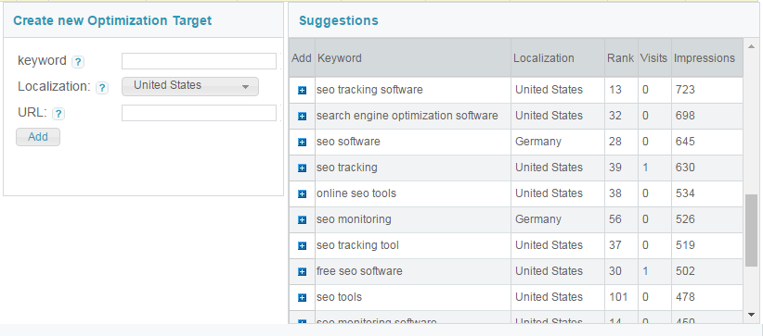This screenshot has width=763, height=336.
Task: Focus the keyword input field
Action: click(x=199, y=61)
